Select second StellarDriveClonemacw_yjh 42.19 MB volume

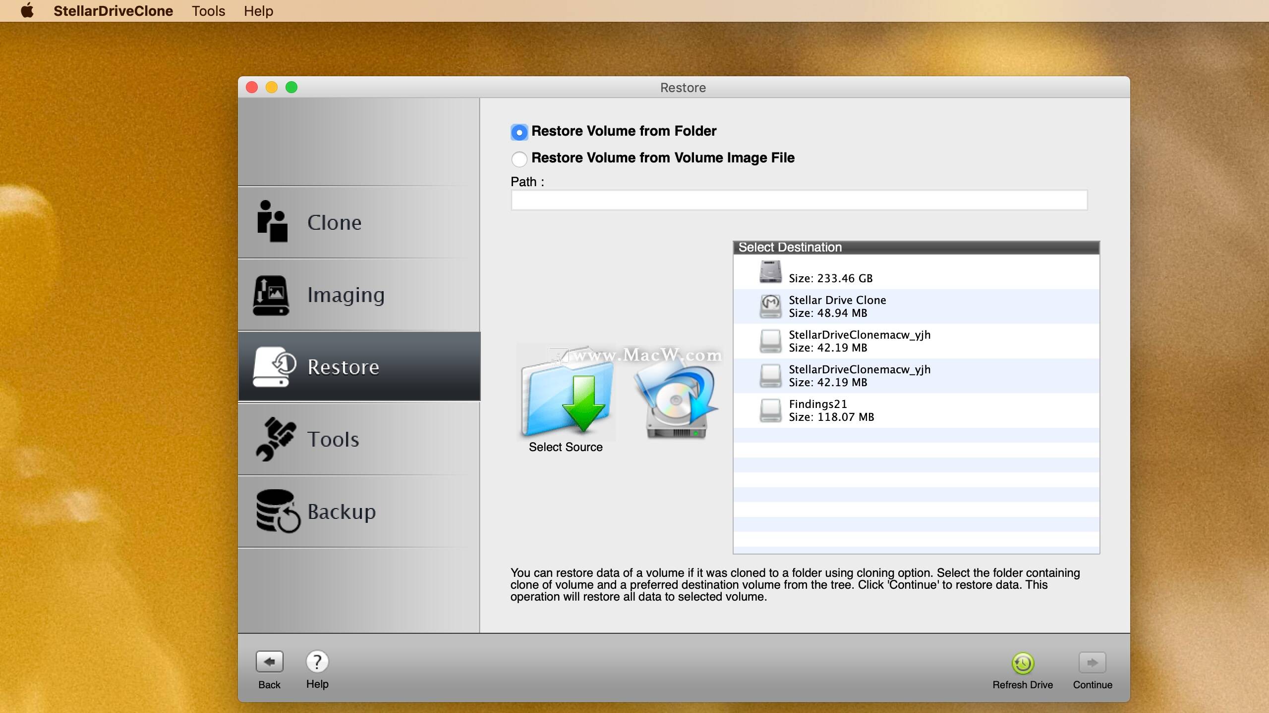click(x=916, y=376)
